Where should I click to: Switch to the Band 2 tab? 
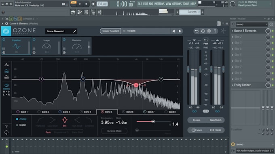[44, 112]
